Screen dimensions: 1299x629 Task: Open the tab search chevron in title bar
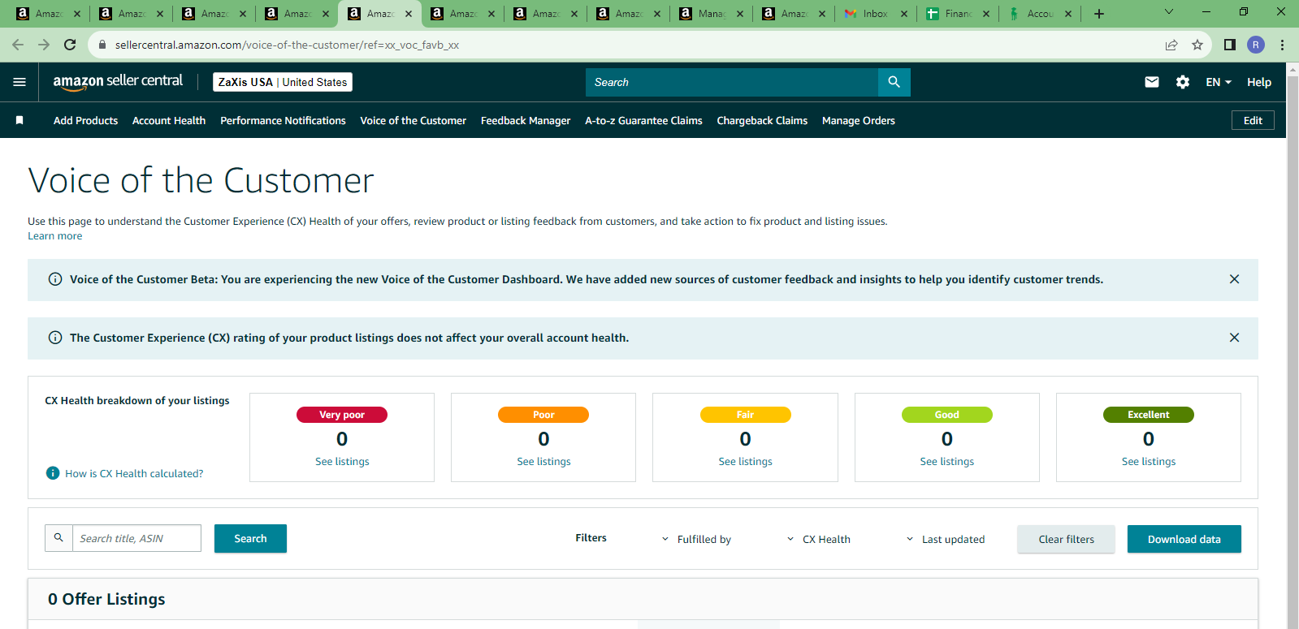click(1169, 11)
